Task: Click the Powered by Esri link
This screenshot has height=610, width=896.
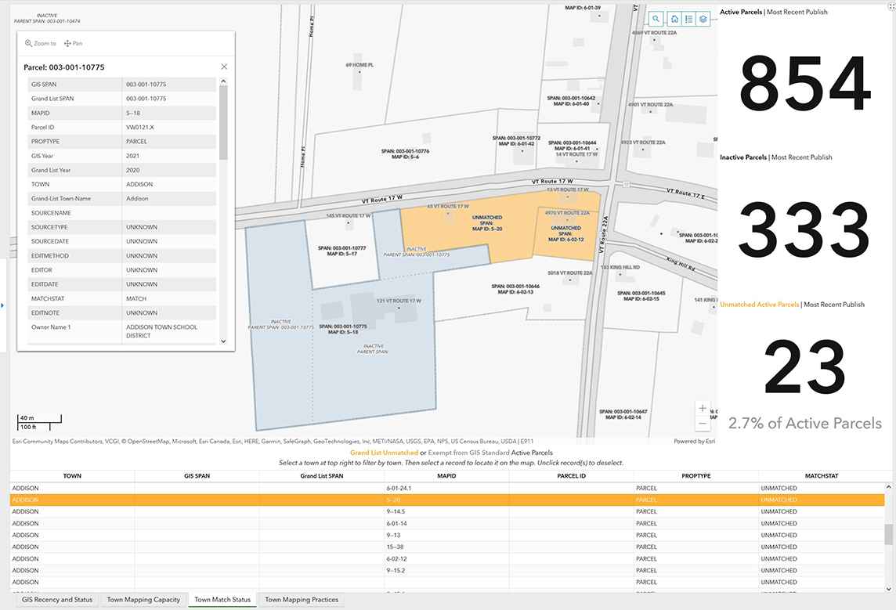Action: (x=694, y=441)
